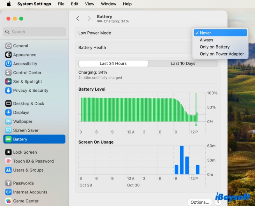
Task: Go back with the left chevron
Action: (78, 19)
